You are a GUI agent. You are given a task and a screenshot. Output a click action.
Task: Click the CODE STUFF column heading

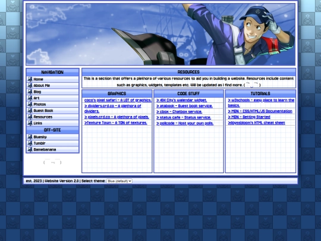[188, 93]
